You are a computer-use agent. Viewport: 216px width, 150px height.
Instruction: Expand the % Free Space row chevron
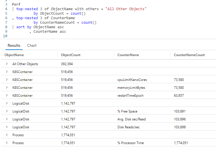pyautogui.click(x=6, y=111)
